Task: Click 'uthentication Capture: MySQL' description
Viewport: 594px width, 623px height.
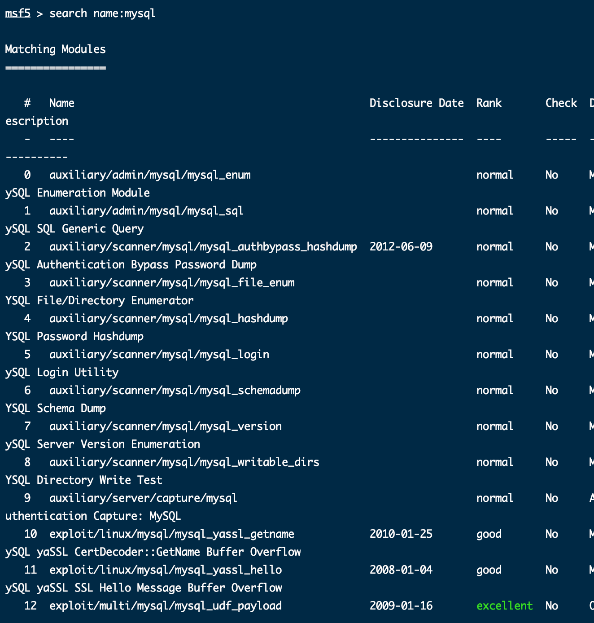Action: tap(93, 516)
